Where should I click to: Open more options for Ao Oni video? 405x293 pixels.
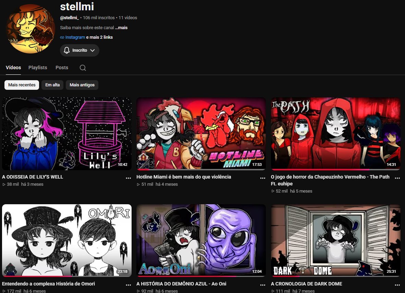tap(263, 285)
